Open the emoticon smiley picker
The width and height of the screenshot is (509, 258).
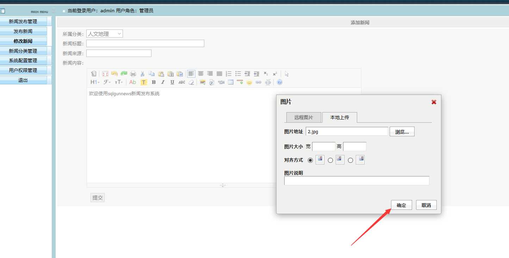tap(249, 82)
